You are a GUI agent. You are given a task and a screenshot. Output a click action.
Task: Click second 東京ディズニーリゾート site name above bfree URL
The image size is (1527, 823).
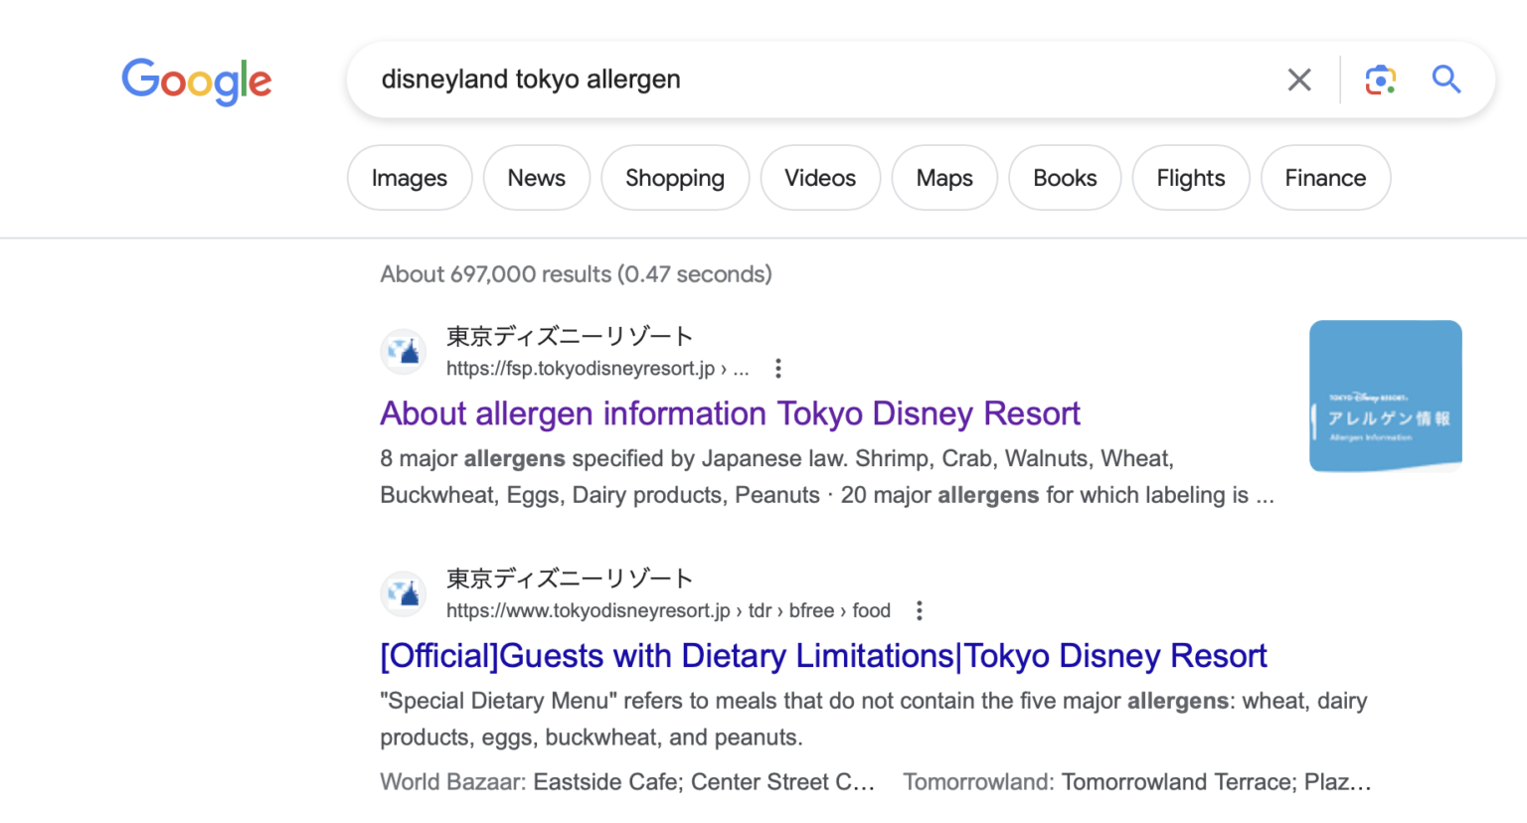[570, 578]
